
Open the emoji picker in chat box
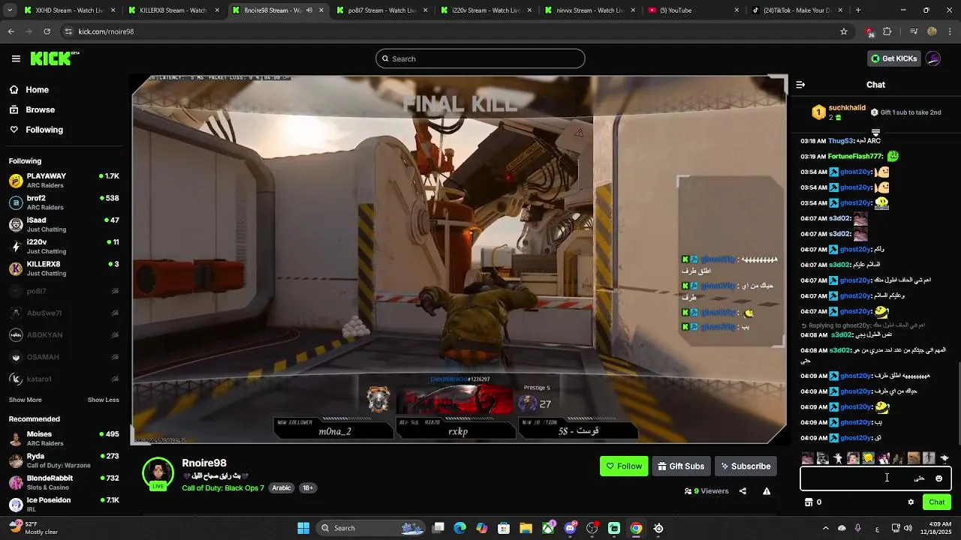pyautogui.click(x=938, y=478)
